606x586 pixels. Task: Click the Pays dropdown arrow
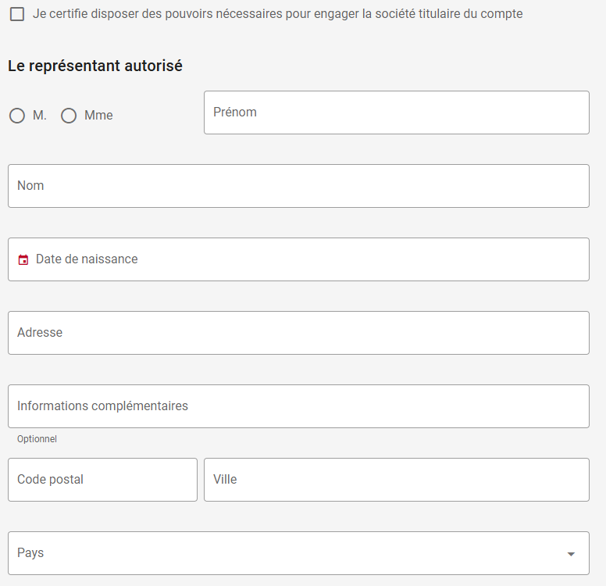571,554
